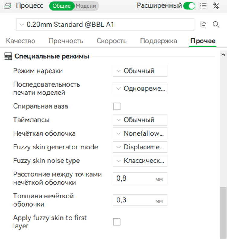Click the Apply fuzzy skin to first layer label
The image size is (227, 239).
(50, 222)
